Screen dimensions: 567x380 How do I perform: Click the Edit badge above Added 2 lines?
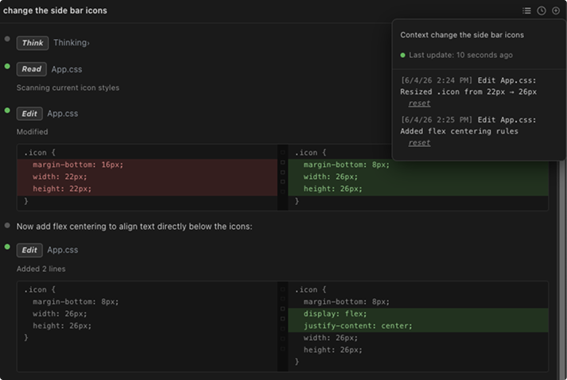click(29, 250)
